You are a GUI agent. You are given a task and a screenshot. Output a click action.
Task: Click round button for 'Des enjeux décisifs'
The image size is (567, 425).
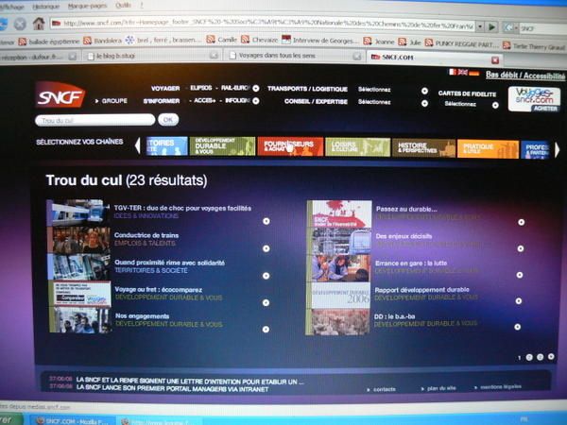click(521, 248)
